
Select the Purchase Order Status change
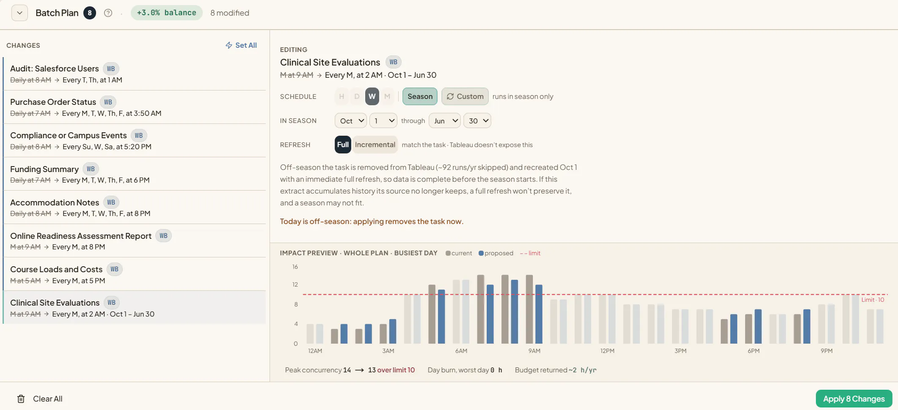pyautogui.click(x=135, y=107)
